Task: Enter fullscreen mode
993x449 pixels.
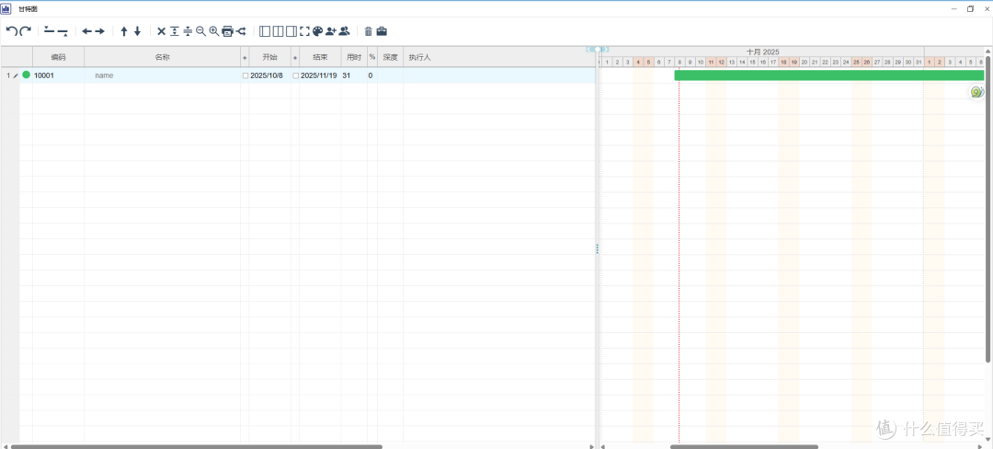Action: pyautogui.click(x=304, y=31)
